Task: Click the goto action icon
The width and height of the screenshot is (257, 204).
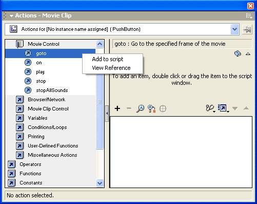Action: tap(28, 53)
